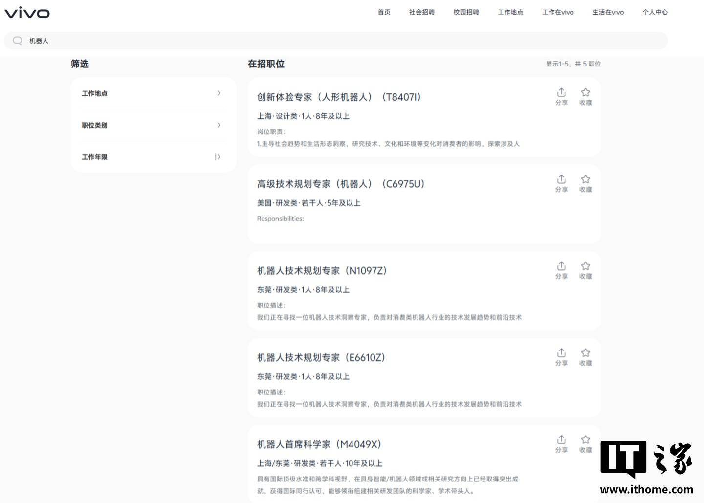Open the 校园招聘 nav item
704x503 pixels.
click(466, 12)
